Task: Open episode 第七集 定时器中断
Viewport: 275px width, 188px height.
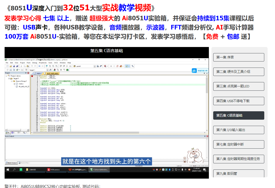Action: tap(238, 144)
